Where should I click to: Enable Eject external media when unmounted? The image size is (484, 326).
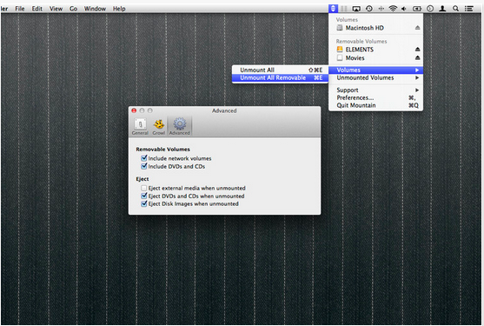[144, 188]
